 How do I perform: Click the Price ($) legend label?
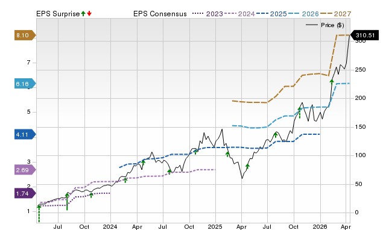tap(332, 25)
